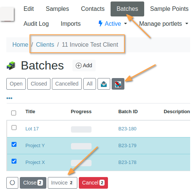Filter batches by Cancelled
The height and width of the screenshot is (189, 195).
click(67, 84)
